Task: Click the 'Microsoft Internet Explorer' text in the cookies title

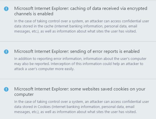Action: pos(41,89)
